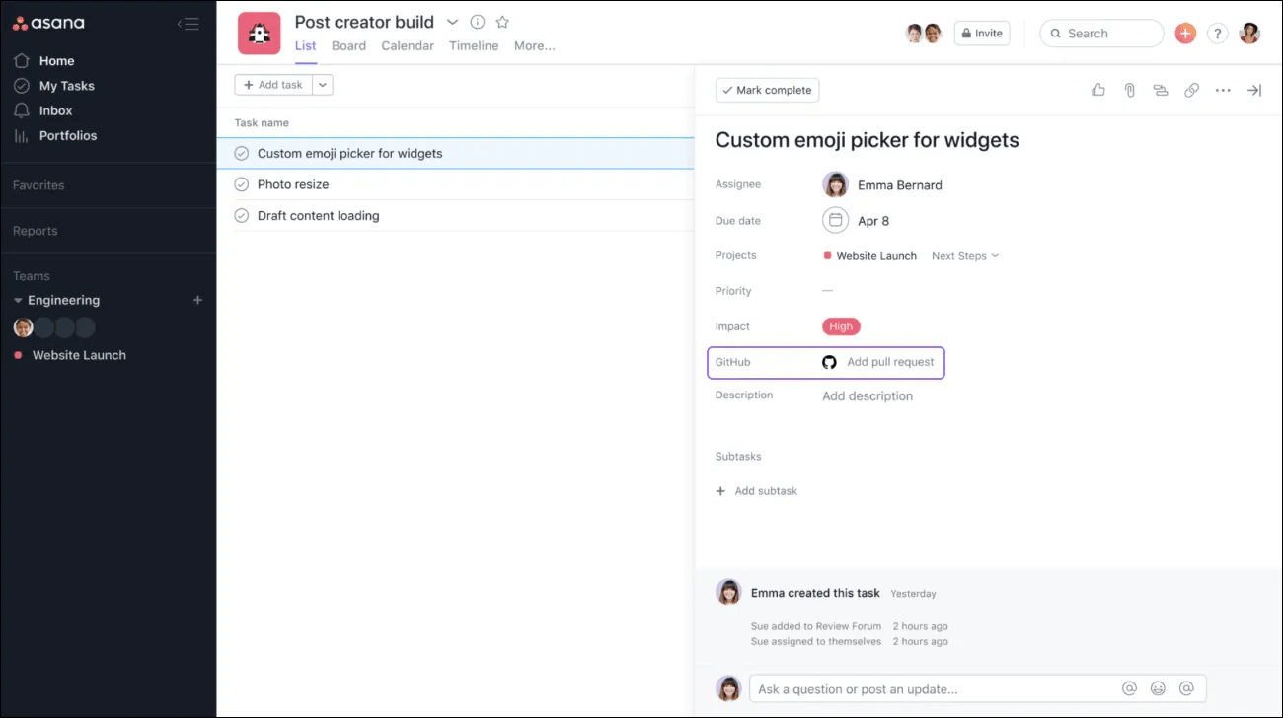Collapse the task detail pane

[1254, 90]
